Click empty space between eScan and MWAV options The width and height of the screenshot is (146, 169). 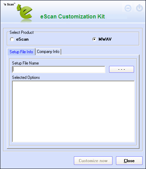click(61, 39)
